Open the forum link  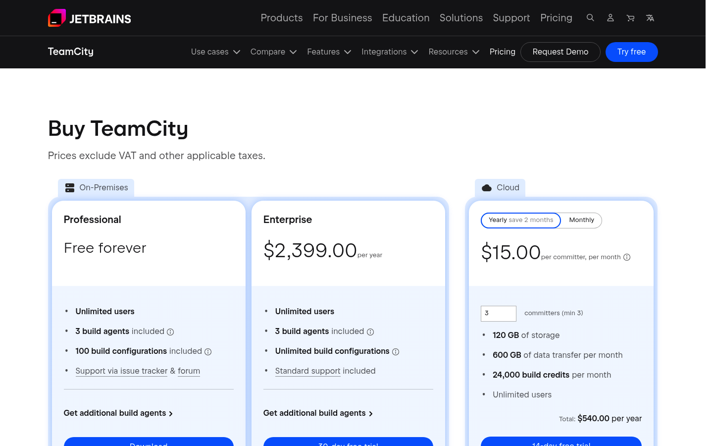189,371
